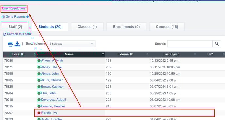Click green status dot for Abney, Charlie
This screenshot has height=120, width=225.
click(39, 67)
